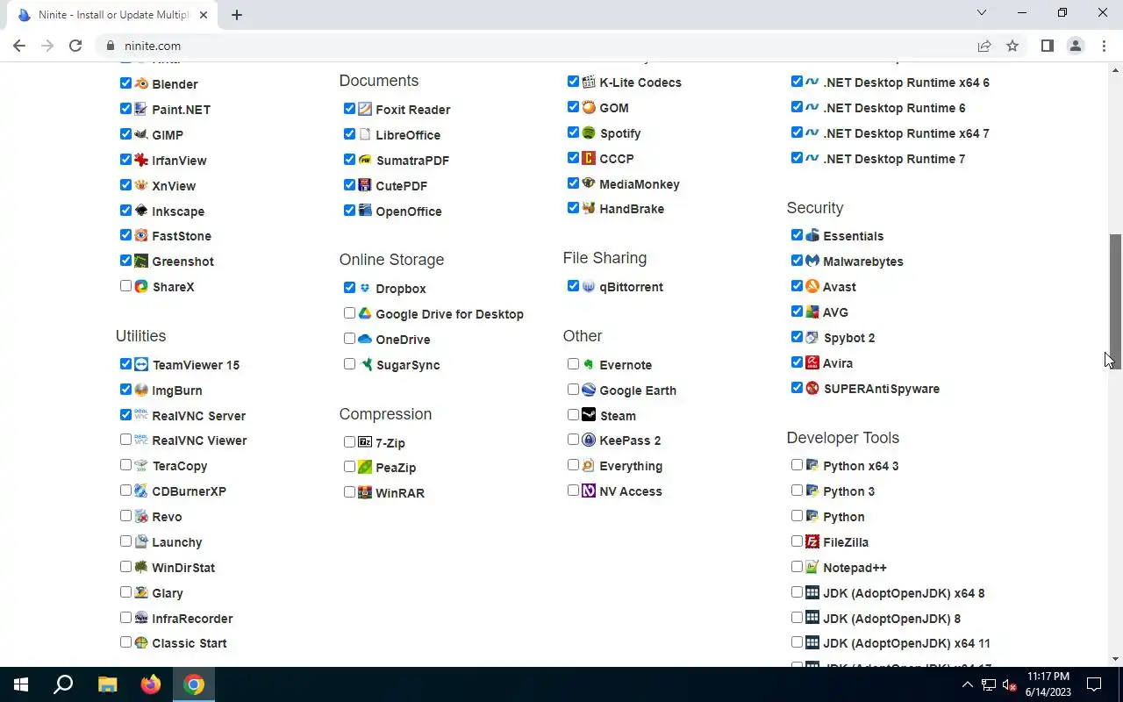Image resolution: width=1123 pixels, height=702 pixels.
Task: Uncheck the K-Lite Codecs checkbox
Action: 573,82
